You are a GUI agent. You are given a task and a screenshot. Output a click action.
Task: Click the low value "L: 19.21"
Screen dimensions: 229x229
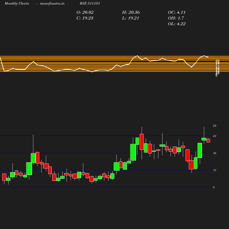pos(131,18)
